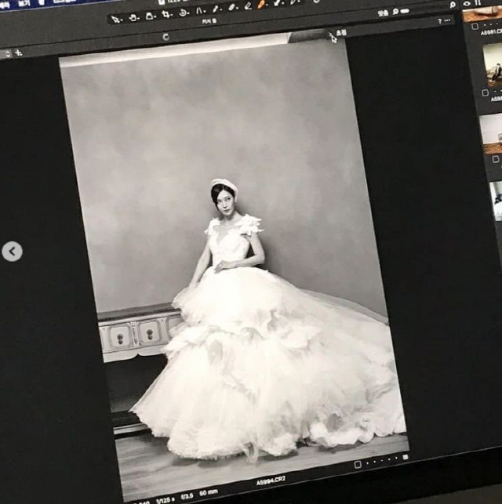Adjust the viewer zoom slider
The width and height of the screenshot is (502, 504).
coord(405,11)
